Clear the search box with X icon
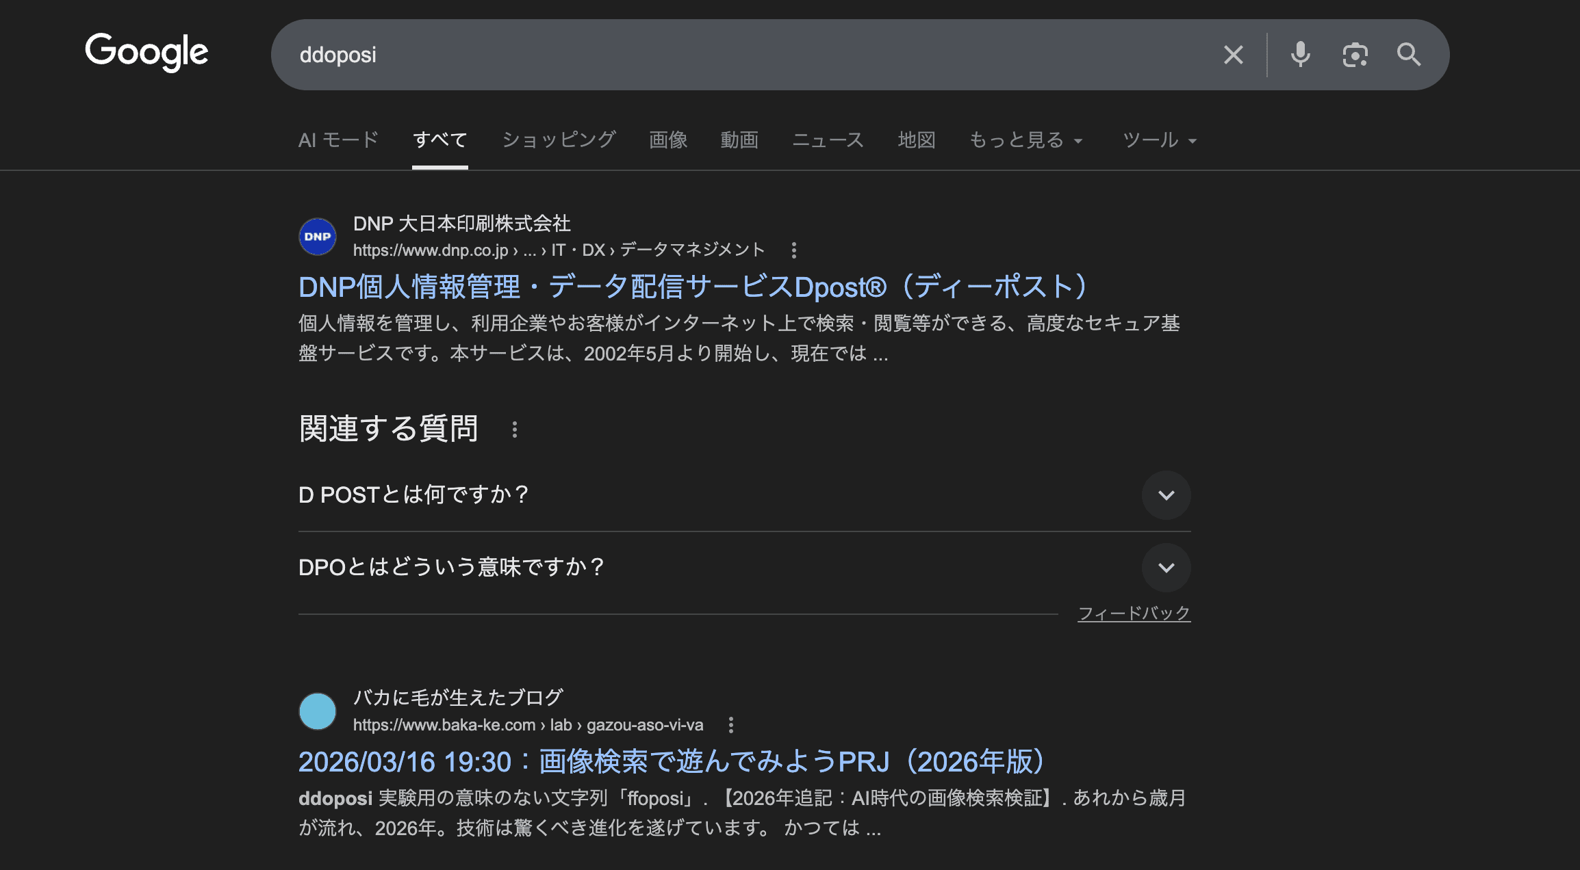The height and width of the screenshot is (870, 1580). [1233, 55]
